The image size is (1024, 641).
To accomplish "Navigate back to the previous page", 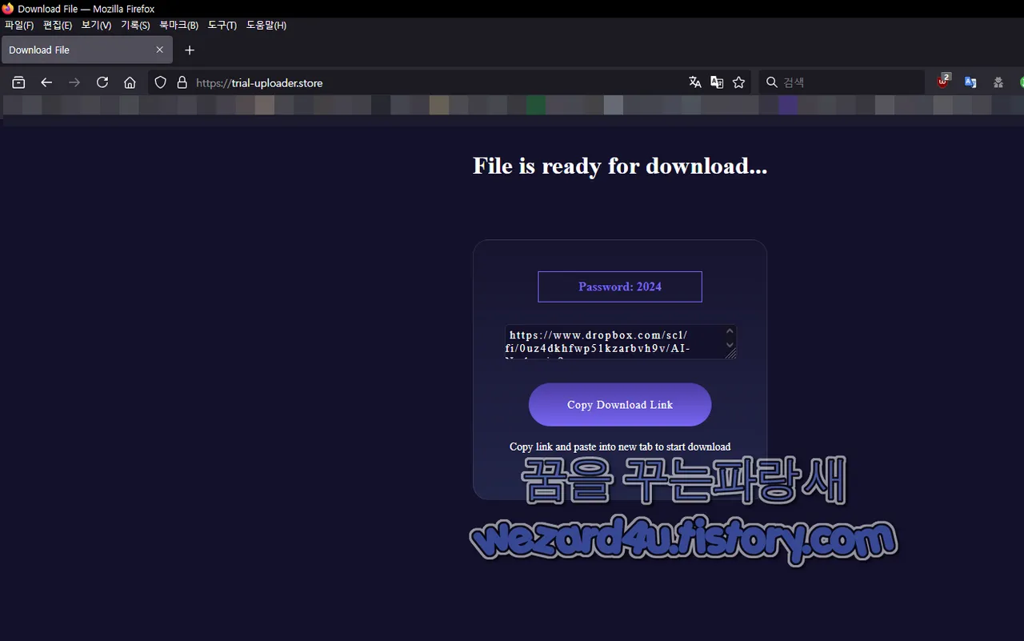I will tap(46, 82).
